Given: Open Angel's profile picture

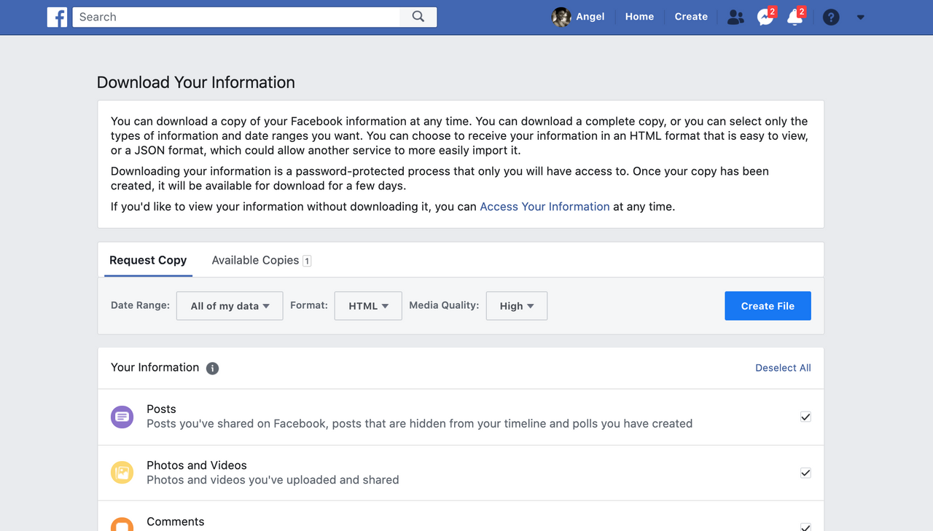Looking at the screenshot, I should click(x=561, y=17).
